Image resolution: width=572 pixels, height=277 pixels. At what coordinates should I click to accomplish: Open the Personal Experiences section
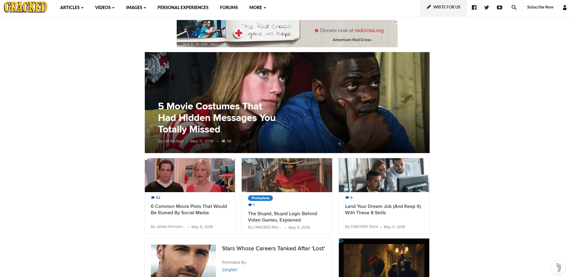183,8
